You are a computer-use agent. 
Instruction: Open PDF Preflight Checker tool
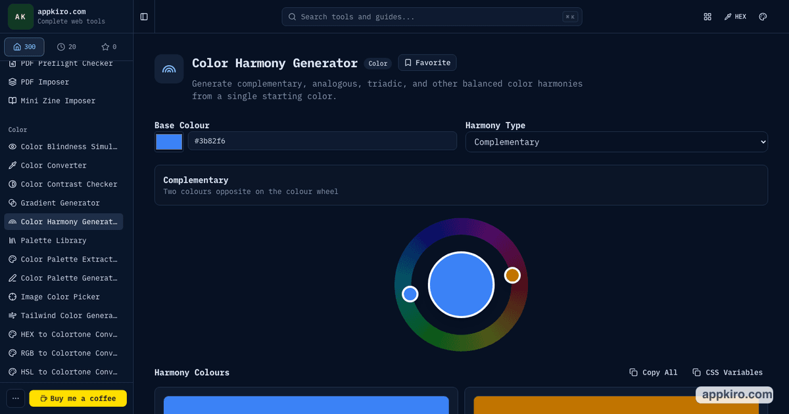point(64,63)
